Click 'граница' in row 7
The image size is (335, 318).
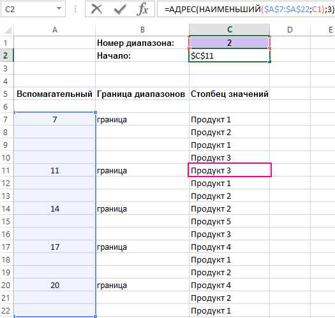pos(142,119)
